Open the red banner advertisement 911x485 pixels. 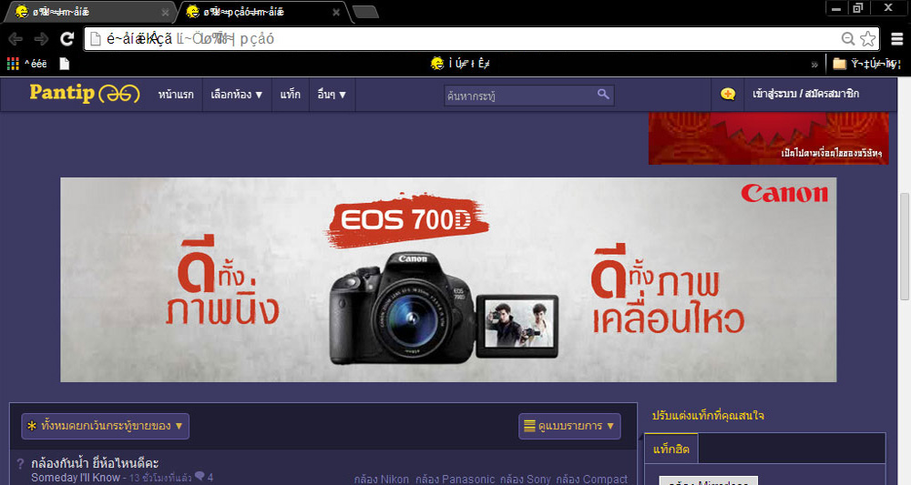coord(769,138)
